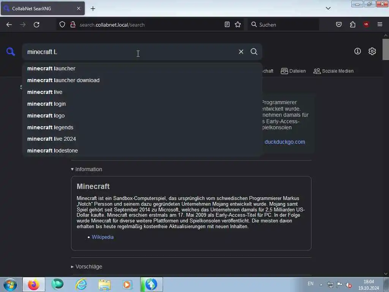Open the network tray icon
Image resolution: width=389 pixels, height=292 pixels.
(330, 285)
